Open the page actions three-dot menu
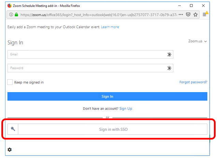Image resolution: width=217 pixels, height=158 pixels. point(181,14)
